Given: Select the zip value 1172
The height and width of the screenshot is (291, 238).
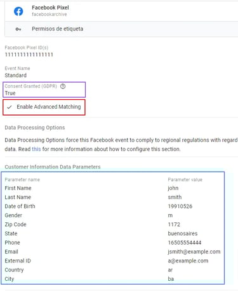Looking at the screenshot, I should click(174, 224).
